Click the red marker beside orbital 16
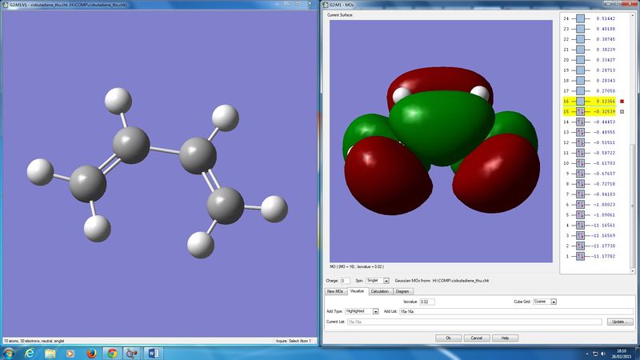 [622, 102]
